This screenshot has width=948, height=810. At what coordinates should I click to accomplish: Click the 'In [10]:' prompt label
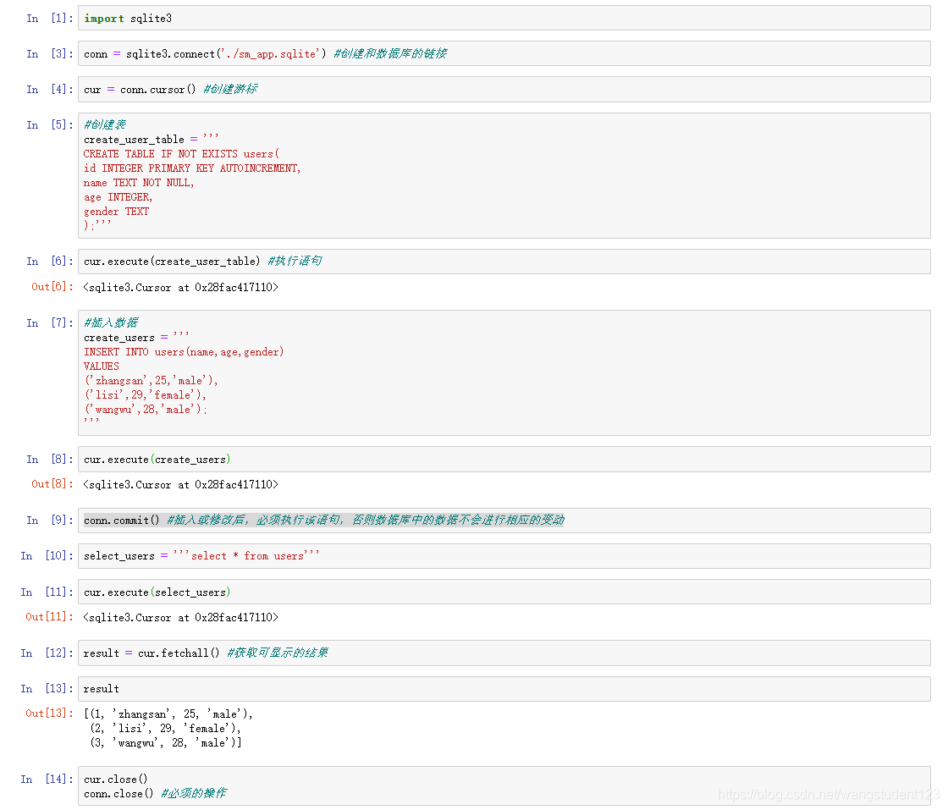[x=47, y=556]
